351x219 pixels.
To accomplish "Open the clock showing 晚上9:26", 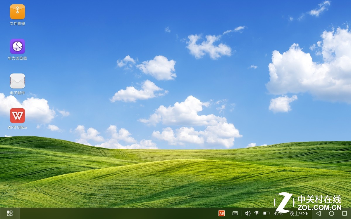I will coord(299,214).
